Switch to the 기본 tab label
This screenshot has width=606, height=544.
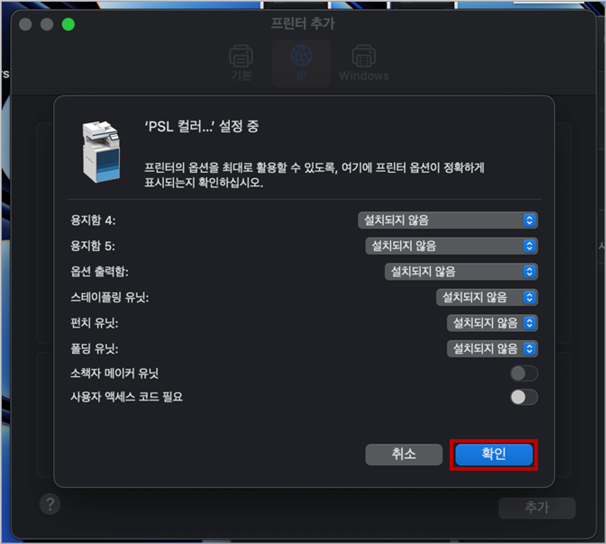click(x=241, y=76)
